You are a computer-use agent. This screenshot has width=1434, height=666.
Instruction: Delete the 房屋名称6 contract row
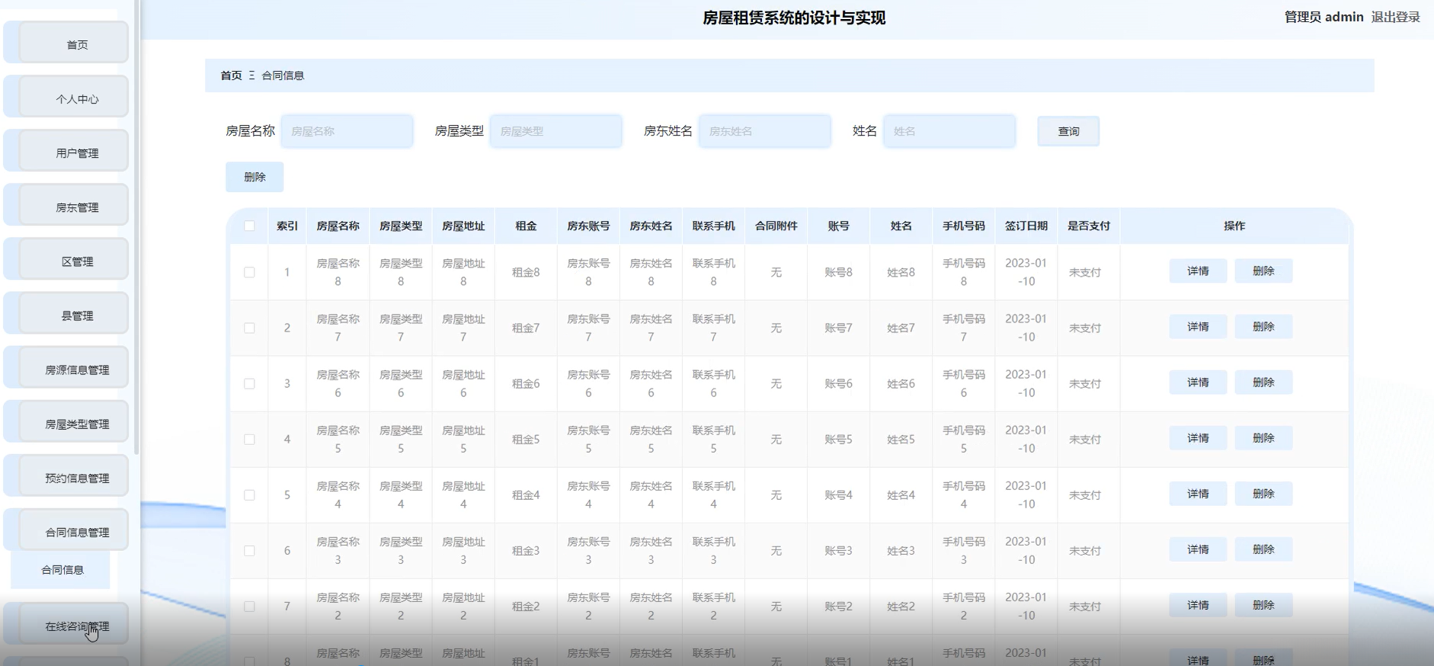pyautogui.click(x=1263, y=383)
